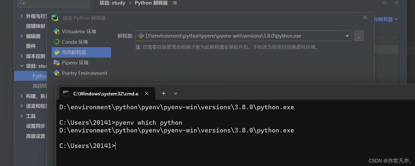Screen dimensions: 415x166
Task: Open the 解释器 path dropdown
Action: (347, 36)
